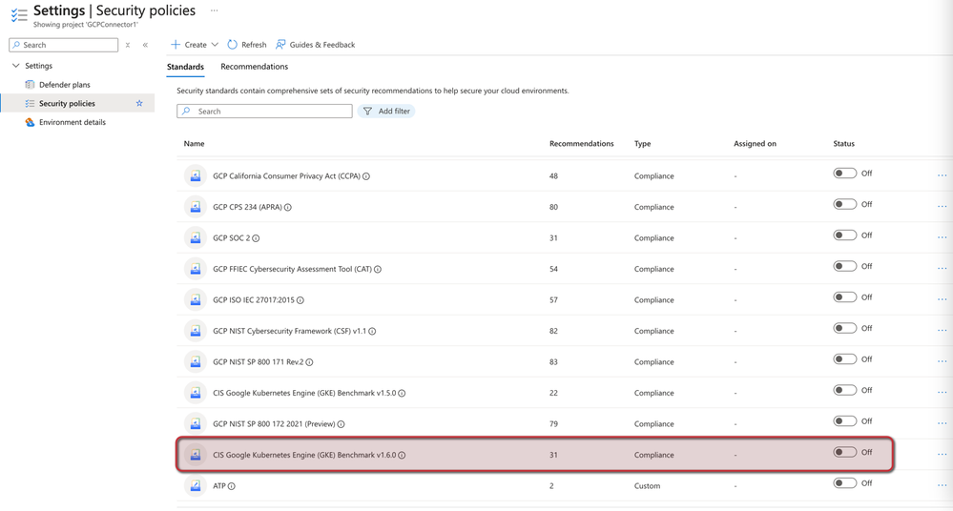This screenshot has width=953, height=511.
Task: Focus the standards Search field
Action: pyautogui.click(x=264, y=112)
